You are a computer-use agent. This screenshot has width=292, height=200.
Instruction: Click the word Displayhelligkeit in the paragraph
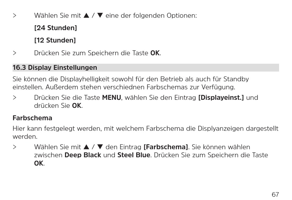pyautogui.click(x=85, y=79)
